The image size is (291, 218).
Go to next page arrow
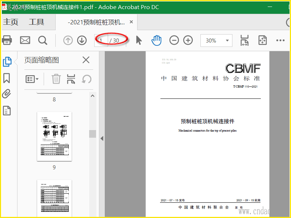82,40
